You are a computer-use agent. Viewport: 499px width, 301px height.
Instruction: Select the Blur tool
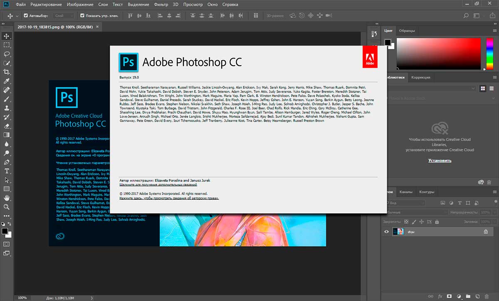tap(7, 144)
